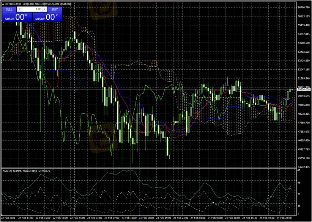Click the 22 Feb 2021 date label

[9, 218]
